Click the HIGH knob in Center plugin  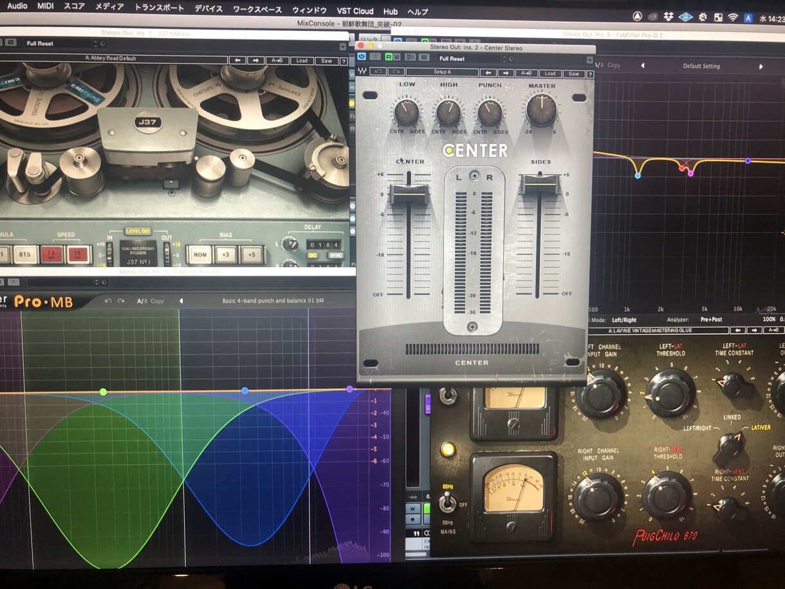point(448,113)
